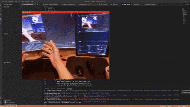
Task: Select the powershell terminal in terminal list
Action: tap(186, 91)
